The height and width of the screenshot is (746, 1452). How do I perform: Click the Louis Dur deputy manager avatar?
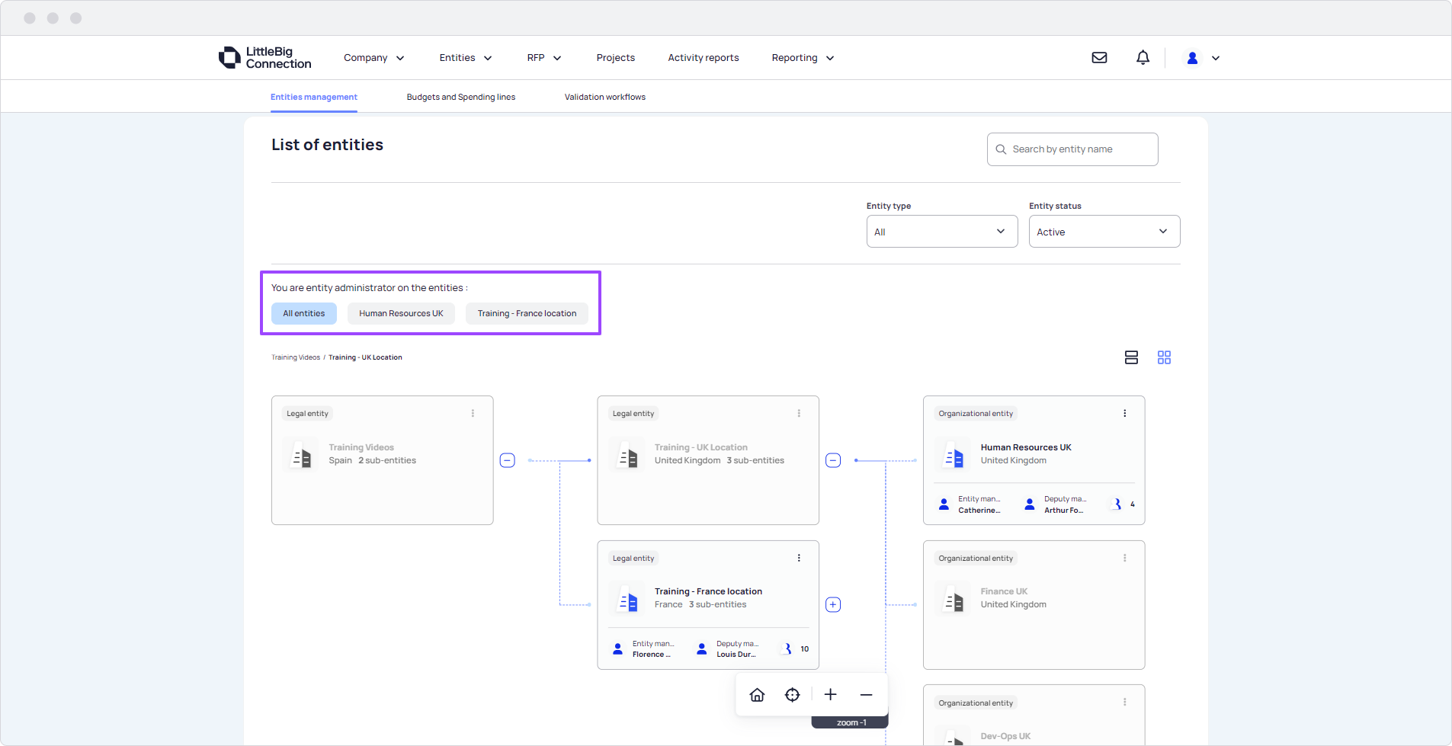[702, 649]
